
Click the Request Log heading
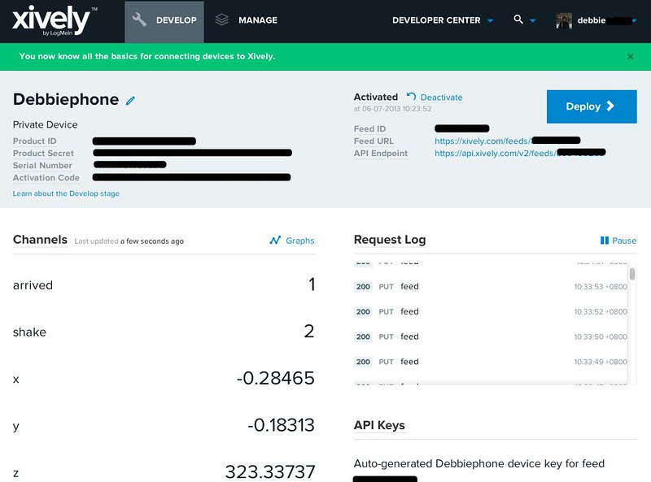pos(390,240)
